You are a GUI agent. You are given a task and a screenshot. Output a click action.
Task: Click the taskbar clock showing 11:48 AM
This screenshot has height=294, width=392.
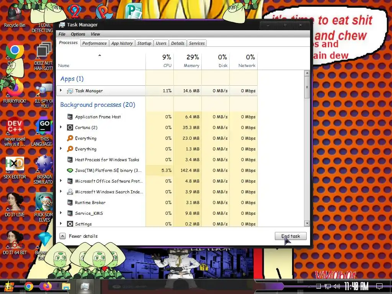356,286
